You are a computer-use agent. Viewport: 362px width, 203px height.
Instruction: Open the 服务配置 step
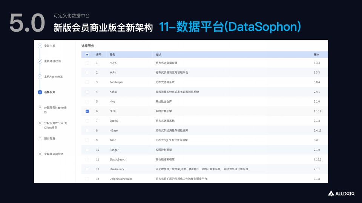tap(50, 139)
